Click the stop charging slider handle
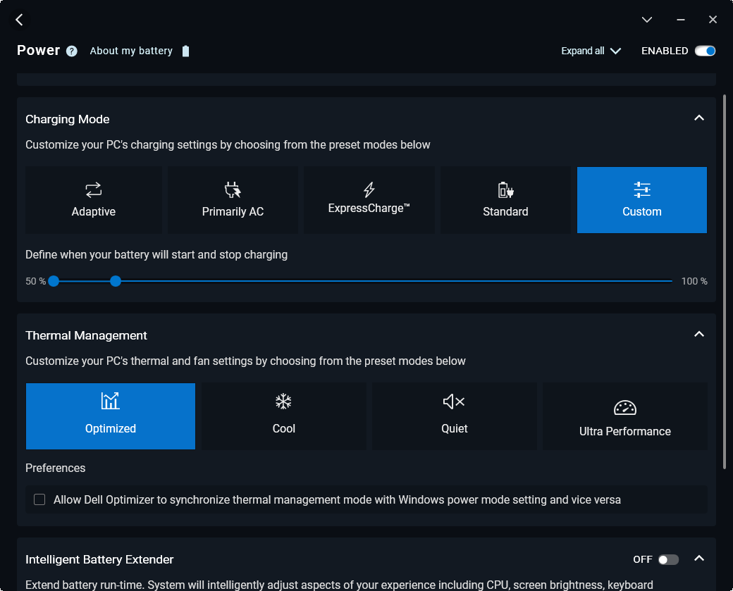This screenshot has height=591, width=733. [x=116, y=281]
